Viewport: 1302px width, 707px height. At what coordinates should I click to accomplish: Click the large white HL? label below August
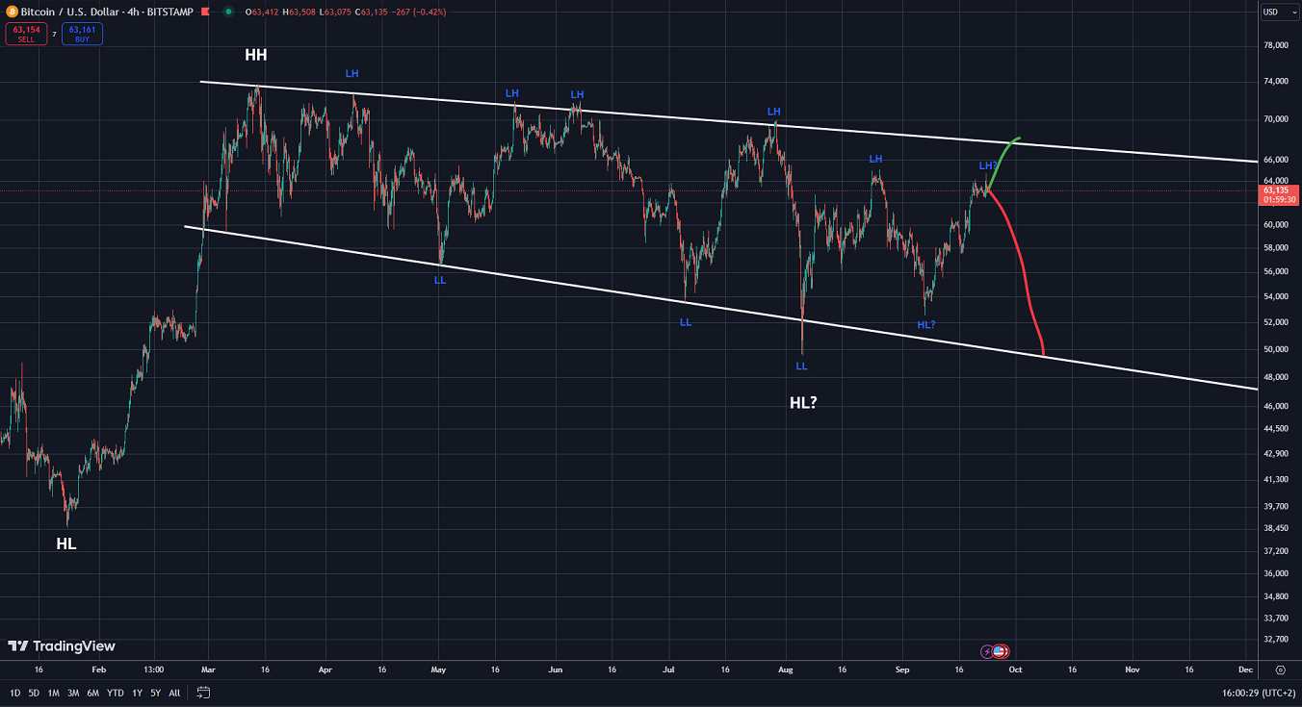pos(803,403)
